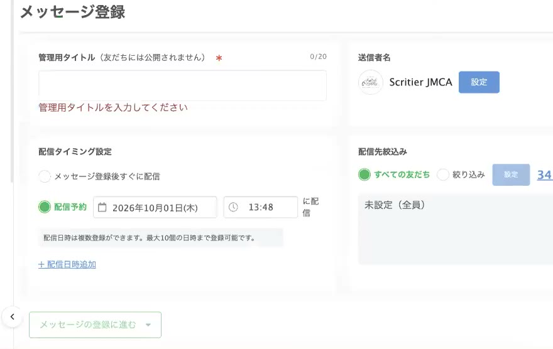Click the Scritier JMCA sender avatar

coord(370,82)
